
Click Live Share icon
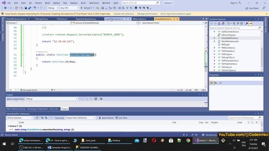[x=247, y=8]
